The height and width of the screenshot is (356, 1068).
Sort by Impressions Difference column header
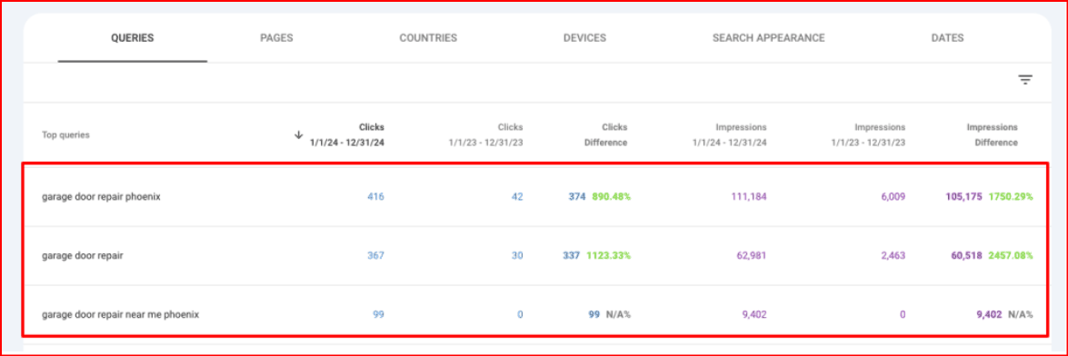[x=993, y=134]
